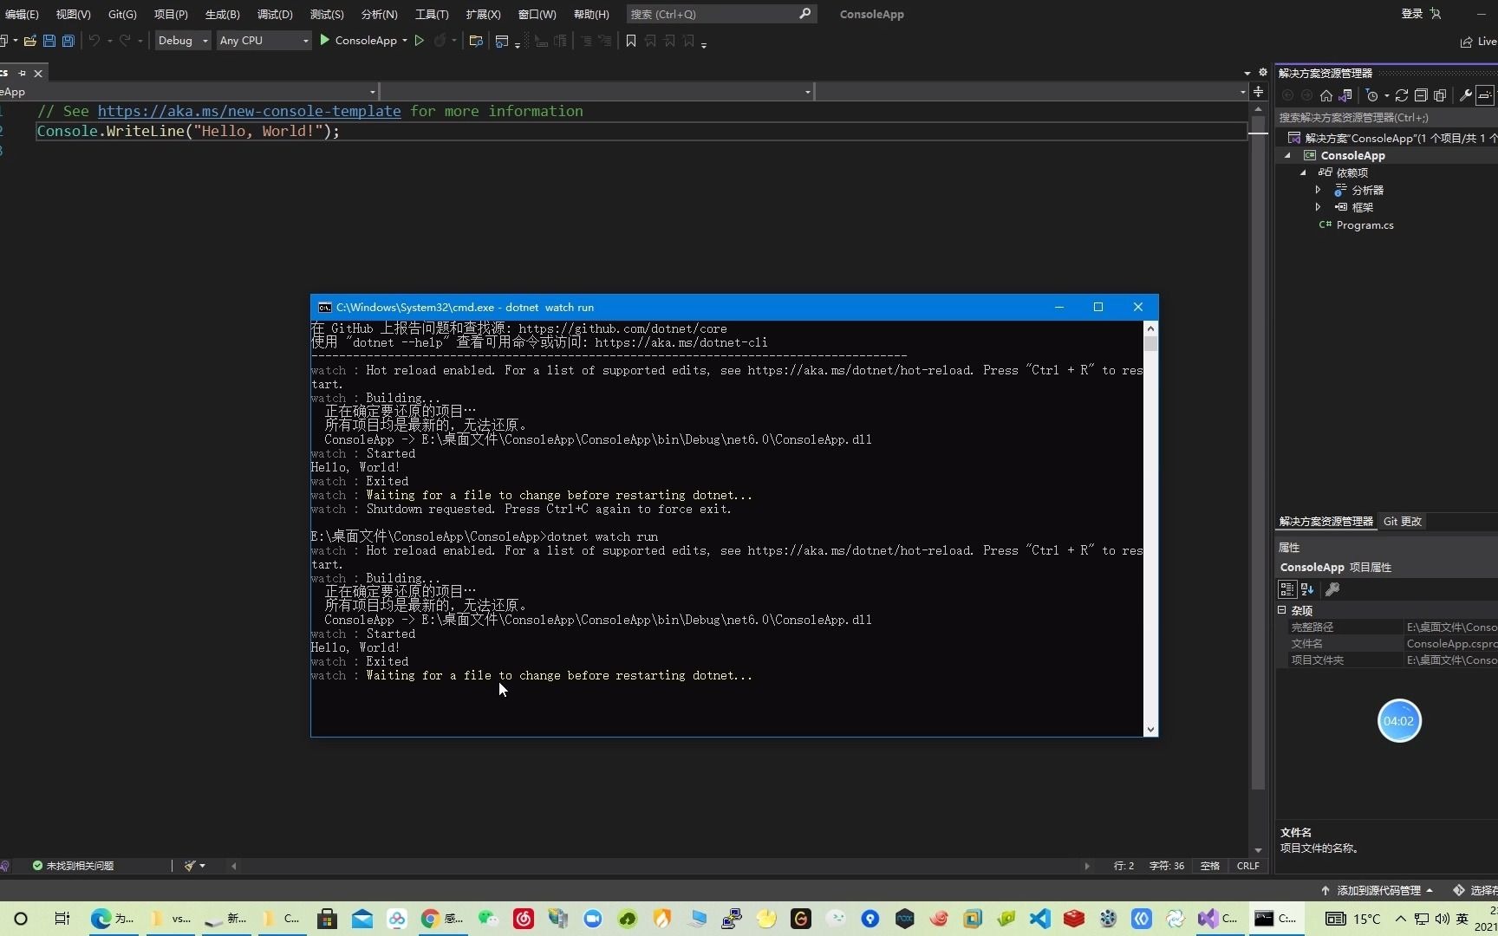Collapse All items in Solution Explorer
The image size is (1498, 936).
(x=1421, y=95)
